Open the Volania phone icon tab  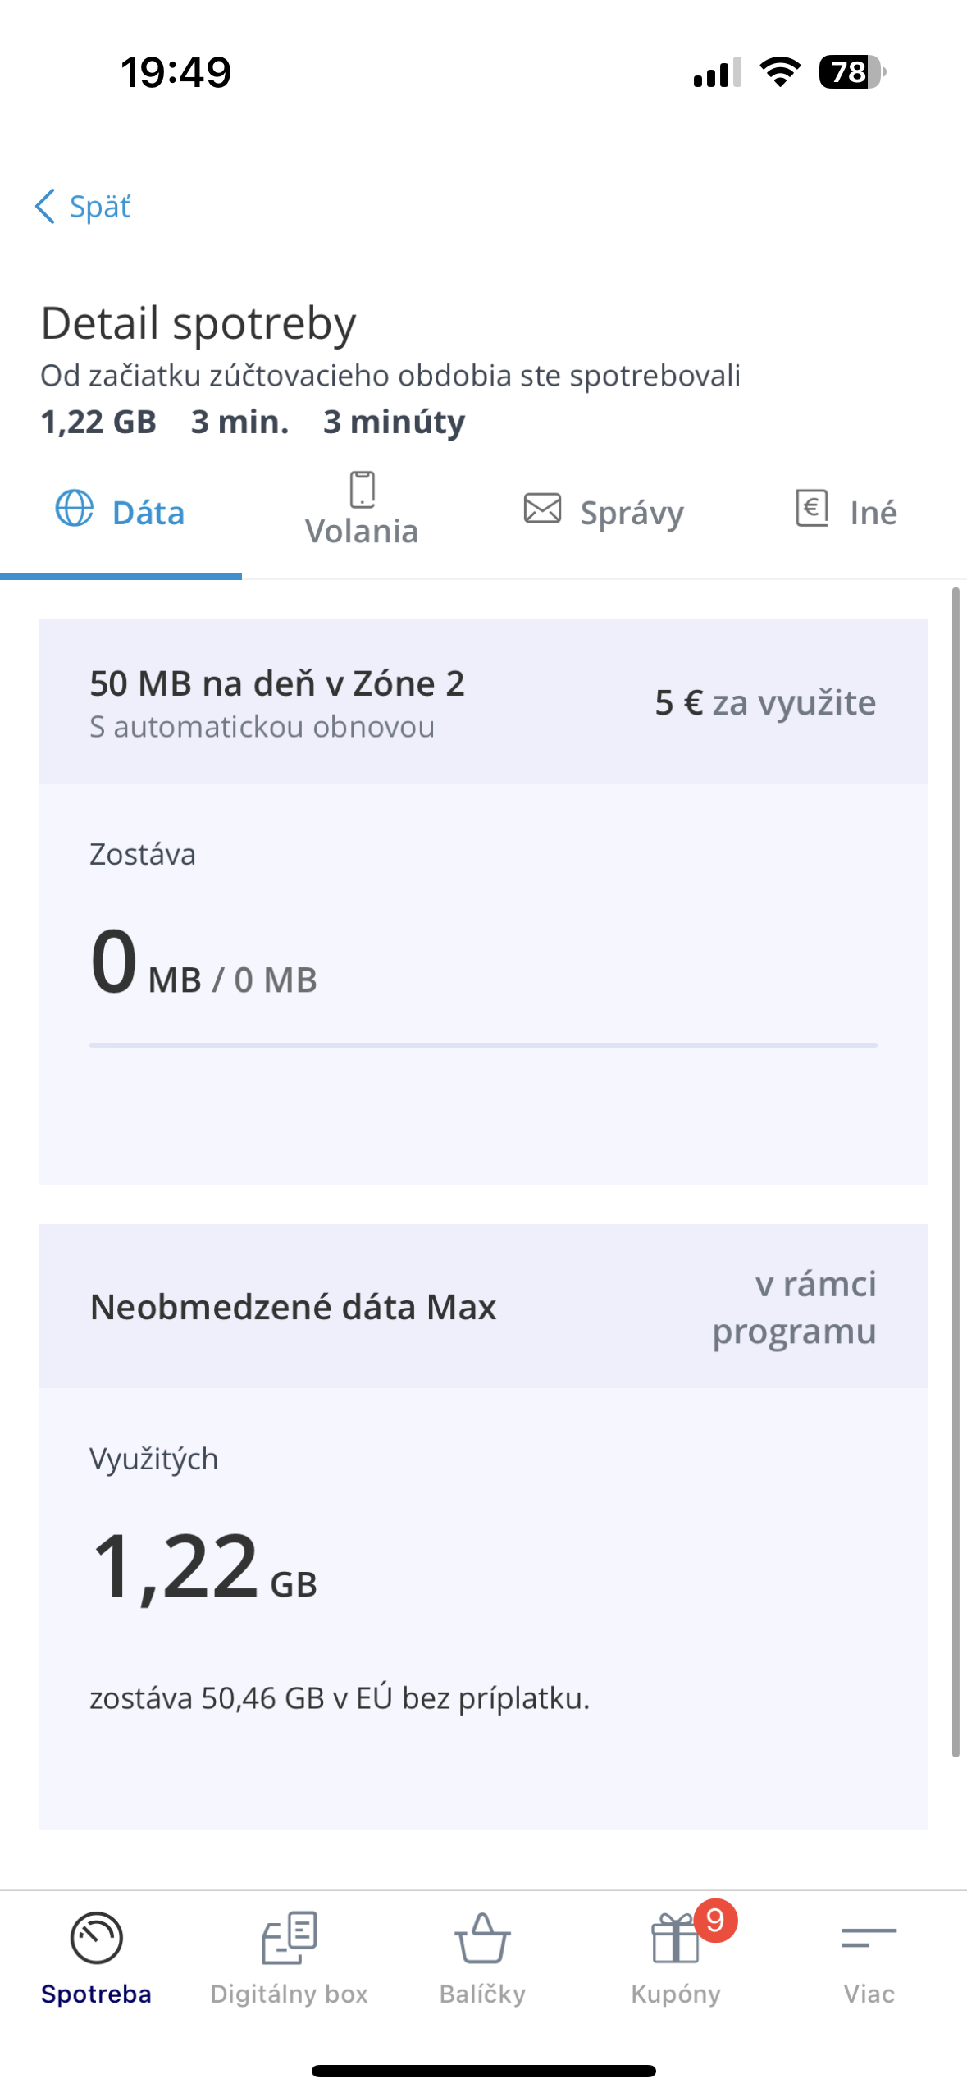click(362, 490)
